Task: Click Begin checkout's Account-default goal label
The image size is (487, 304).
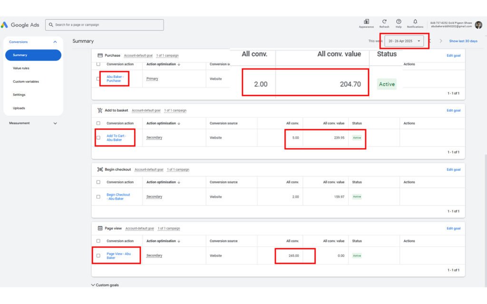Action: click(x=149, y=170)
